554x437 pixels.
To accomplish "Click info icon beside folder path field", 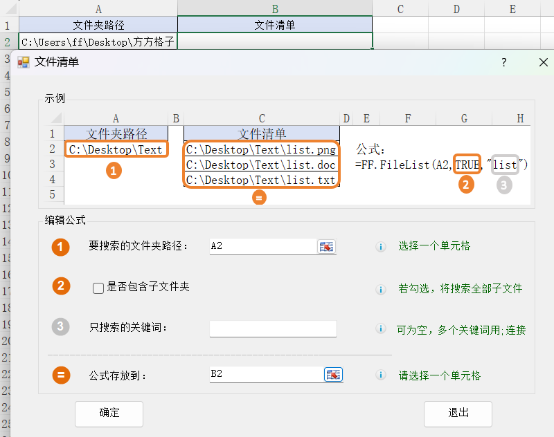I will [x=380, y=247].
